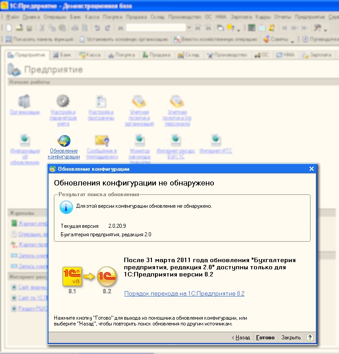The width and height of the screenshot is (339, 354).
Task: Click the blue information icon in the search result
Action: (66, 207)
